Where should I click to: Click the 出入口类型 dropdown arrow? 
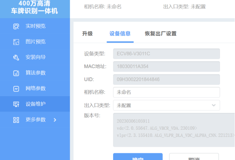coord(214,105)
